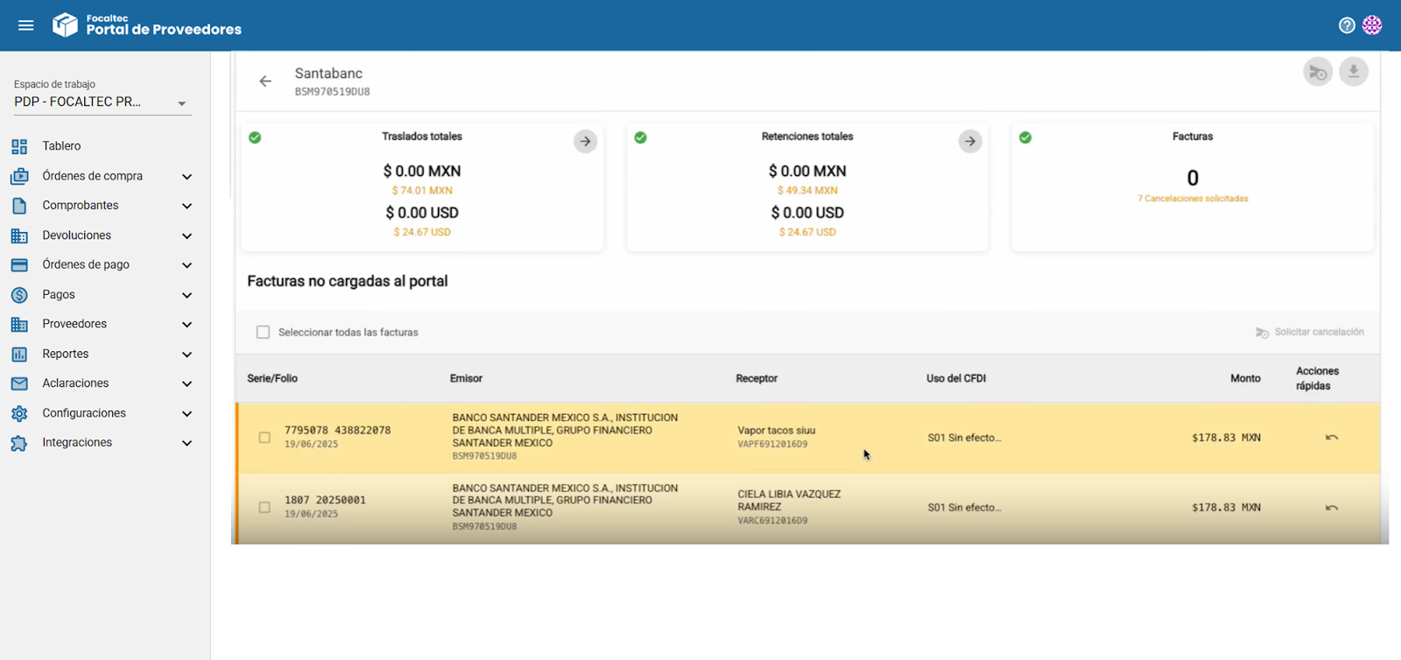The width and height of the screenshot is (1401, 660).
Task: Click Solicitar cancelación button
Action: coord(1310,333)
